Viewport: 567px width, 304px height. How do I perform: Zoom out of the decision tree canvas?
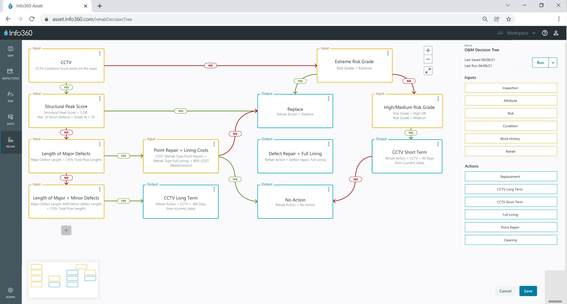click(428, 59)
